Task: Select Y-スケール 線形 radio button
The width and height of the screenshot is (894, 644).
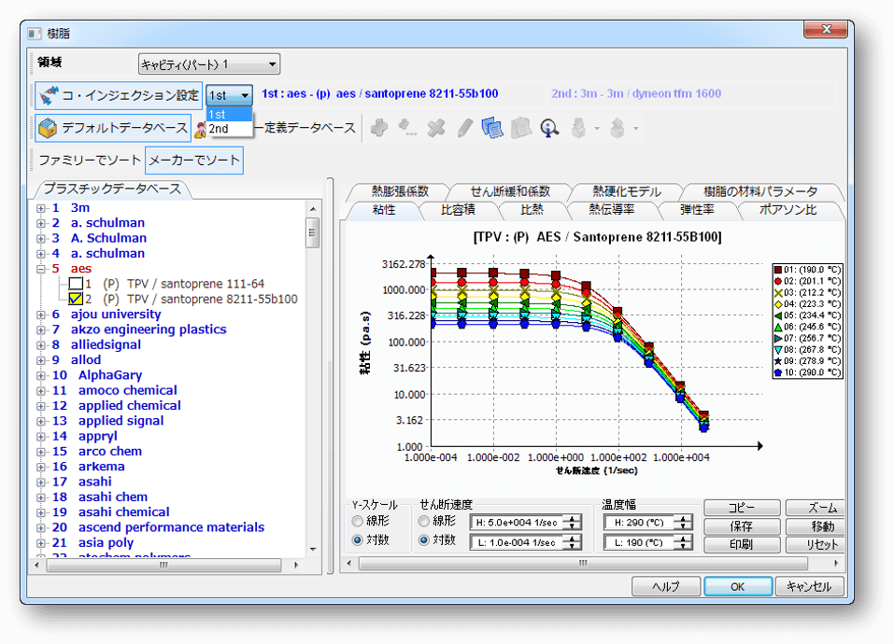Action: (358, 521)
